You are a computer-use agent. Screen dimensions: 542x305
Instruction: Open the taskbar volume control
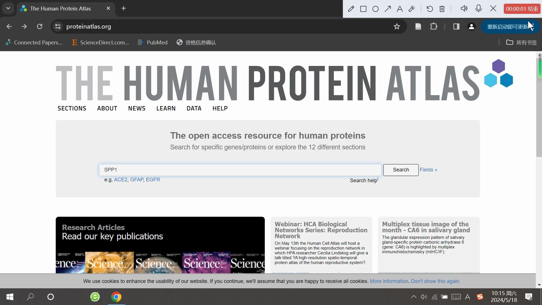point(423,297)
